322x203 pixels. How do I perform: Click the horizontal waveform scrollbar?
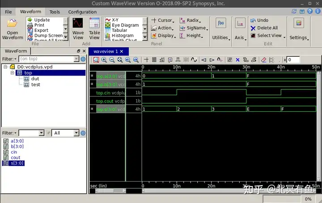click(x=229, y=191)
